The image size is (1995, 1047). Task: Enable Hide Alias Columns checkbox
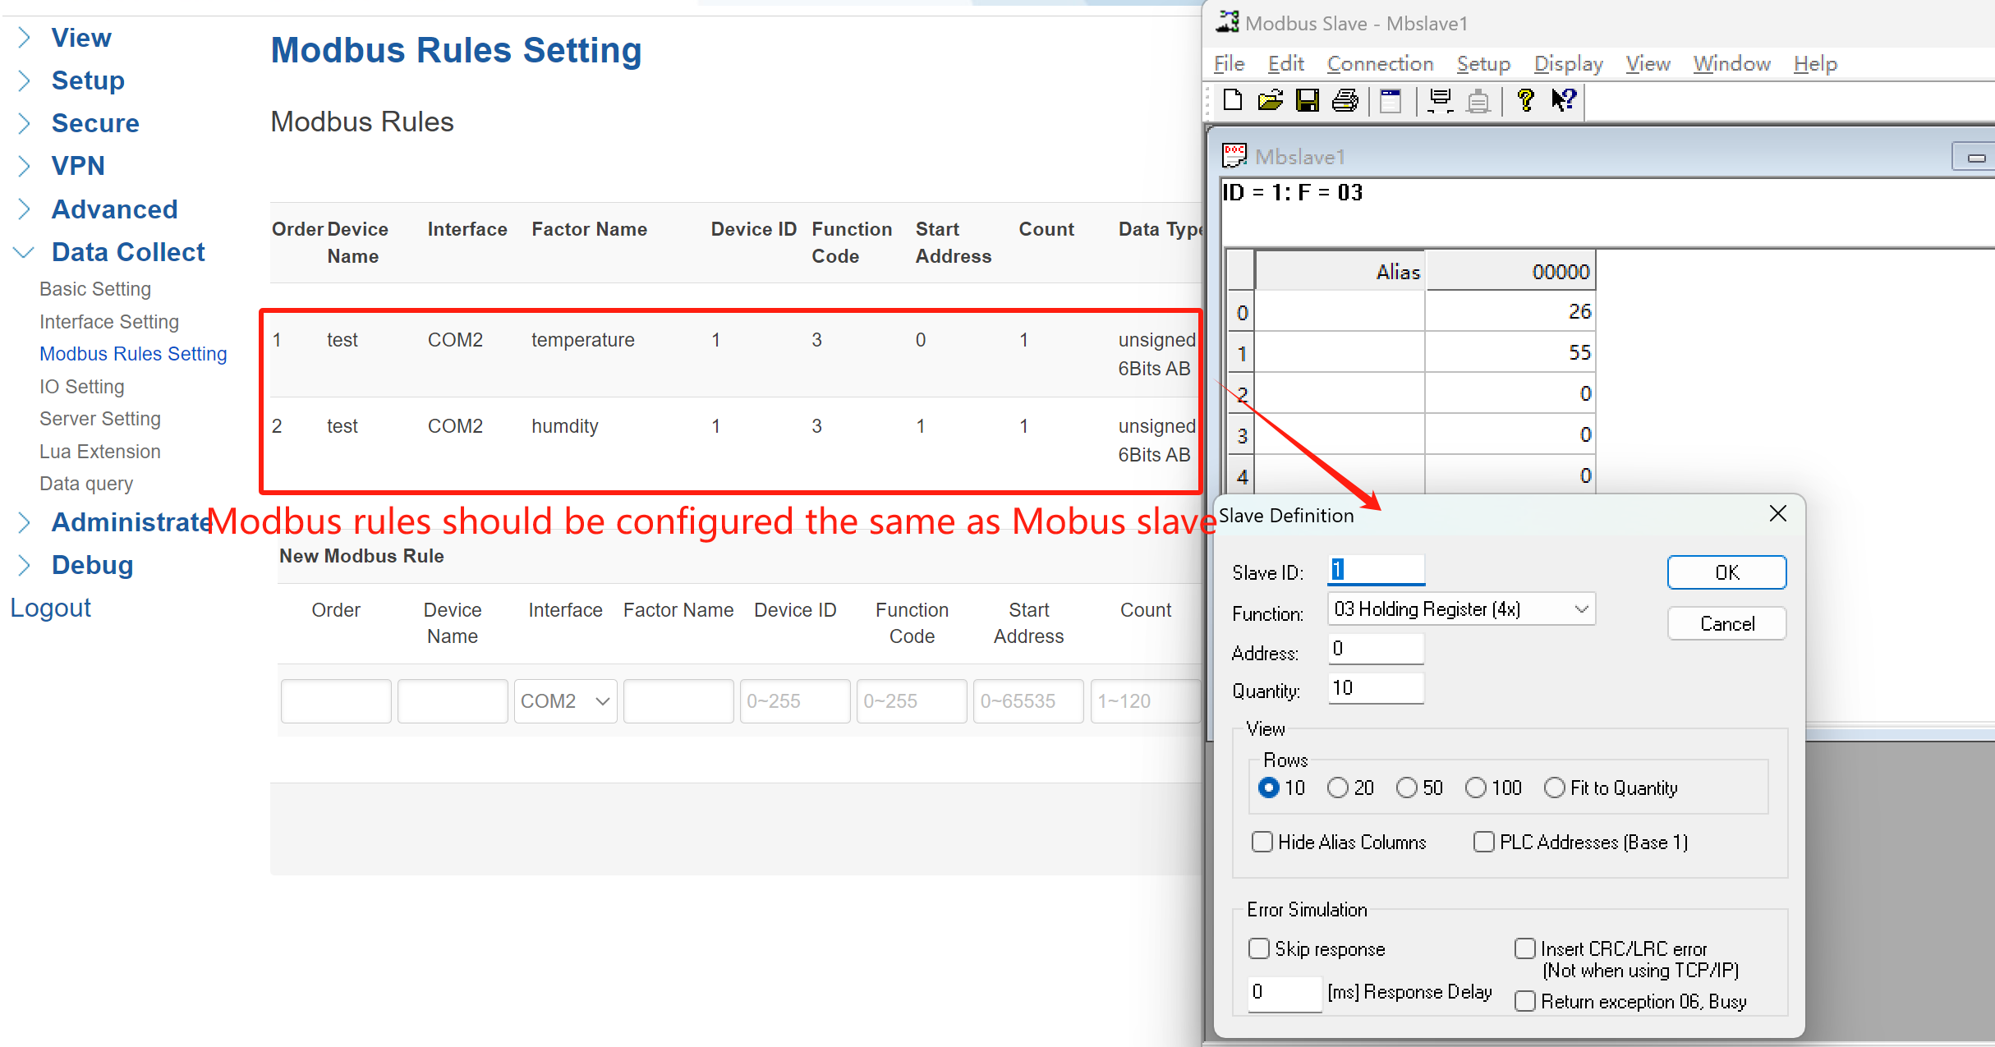1262,842
